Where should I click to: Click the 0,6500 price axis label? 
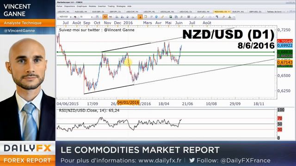click(x=284, y=76)
